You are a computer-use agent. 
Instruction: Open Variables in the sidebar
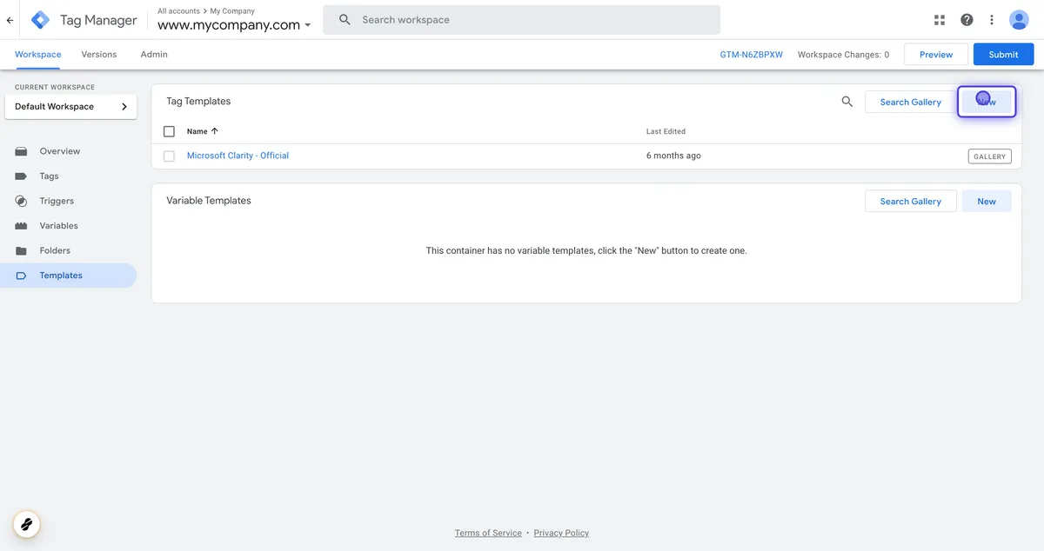(x=69, y=226)
